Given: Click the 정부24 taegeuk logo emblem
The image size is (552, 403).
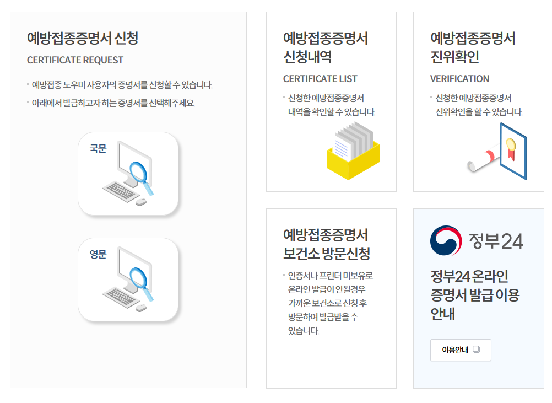Looking at the screenshot, I should click(x=446, y=241).
